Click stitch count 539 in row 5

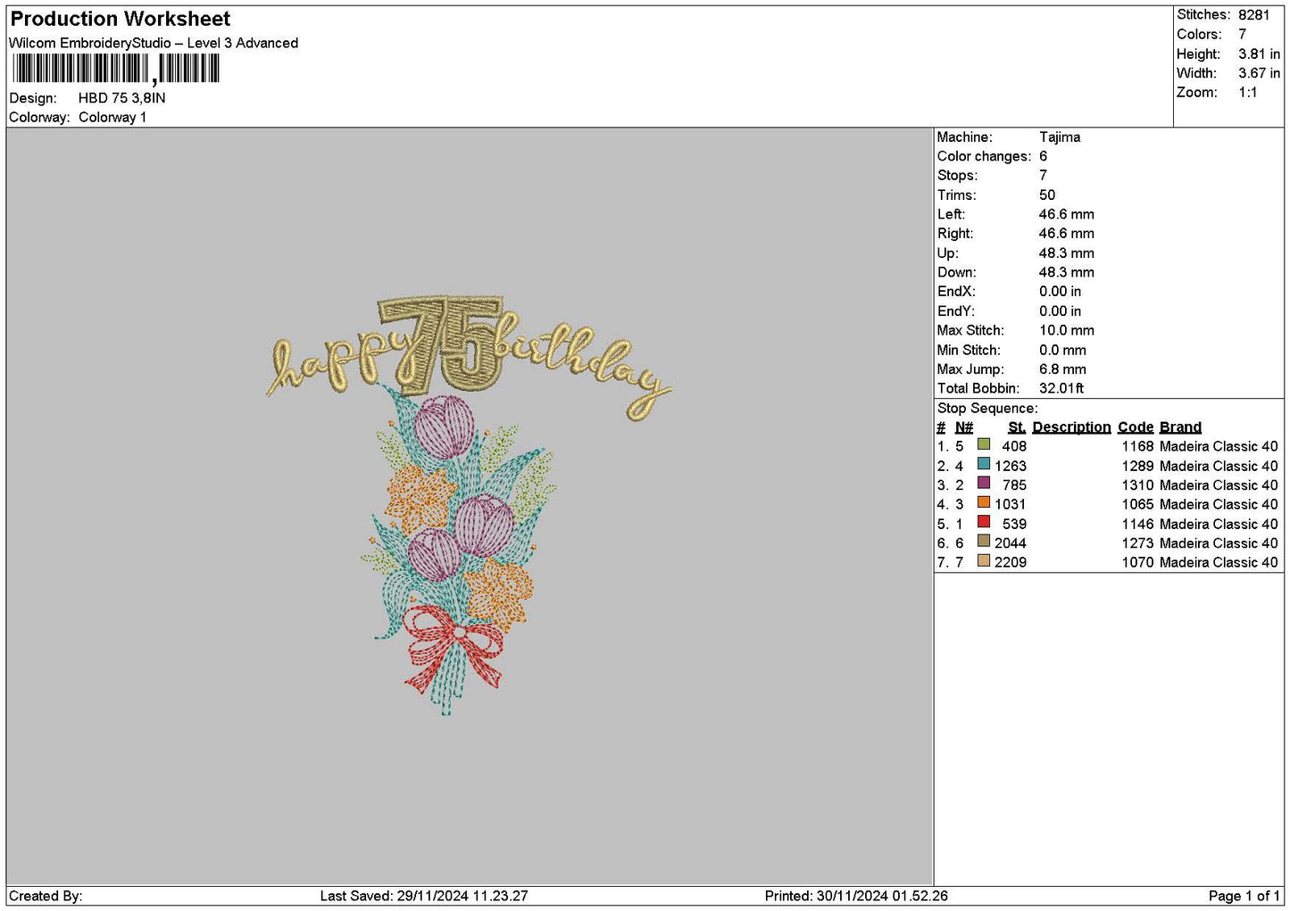click(1014, 524)
